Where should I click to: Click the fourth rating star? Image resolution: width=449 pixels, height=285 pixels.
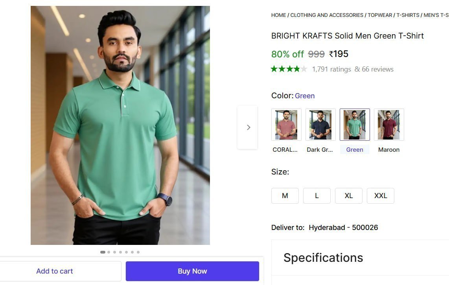coord(296,69)
